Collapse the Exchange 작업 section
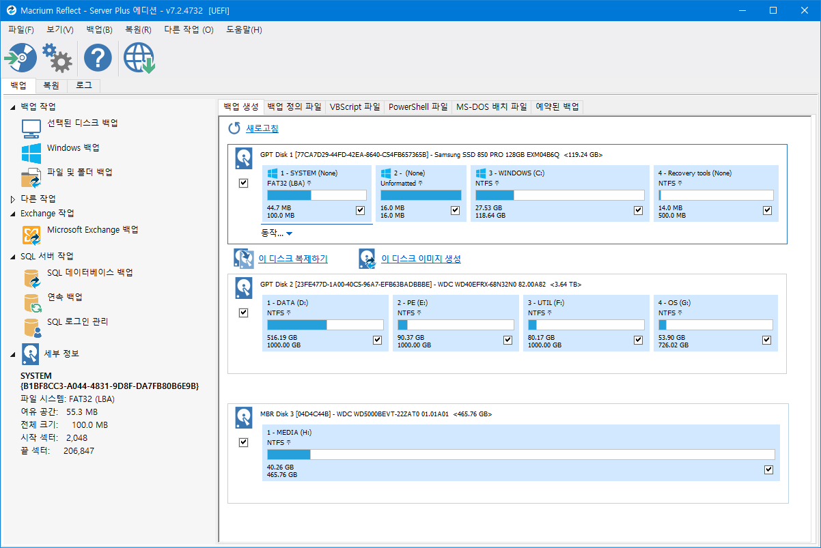Image resolution: width=821 pixels, height=548 pixels. (13, 214)
